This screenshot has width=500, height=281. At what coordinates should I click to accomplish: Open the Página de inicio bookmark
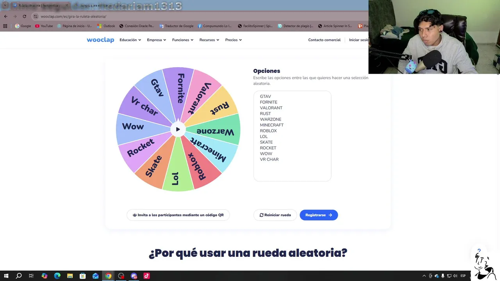coord(75,26)
